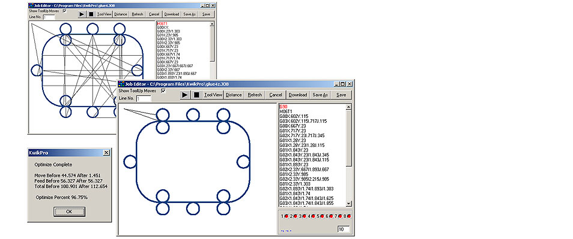Select the M06T1 line in glue4z.JOB code list

tap(286, 111)
